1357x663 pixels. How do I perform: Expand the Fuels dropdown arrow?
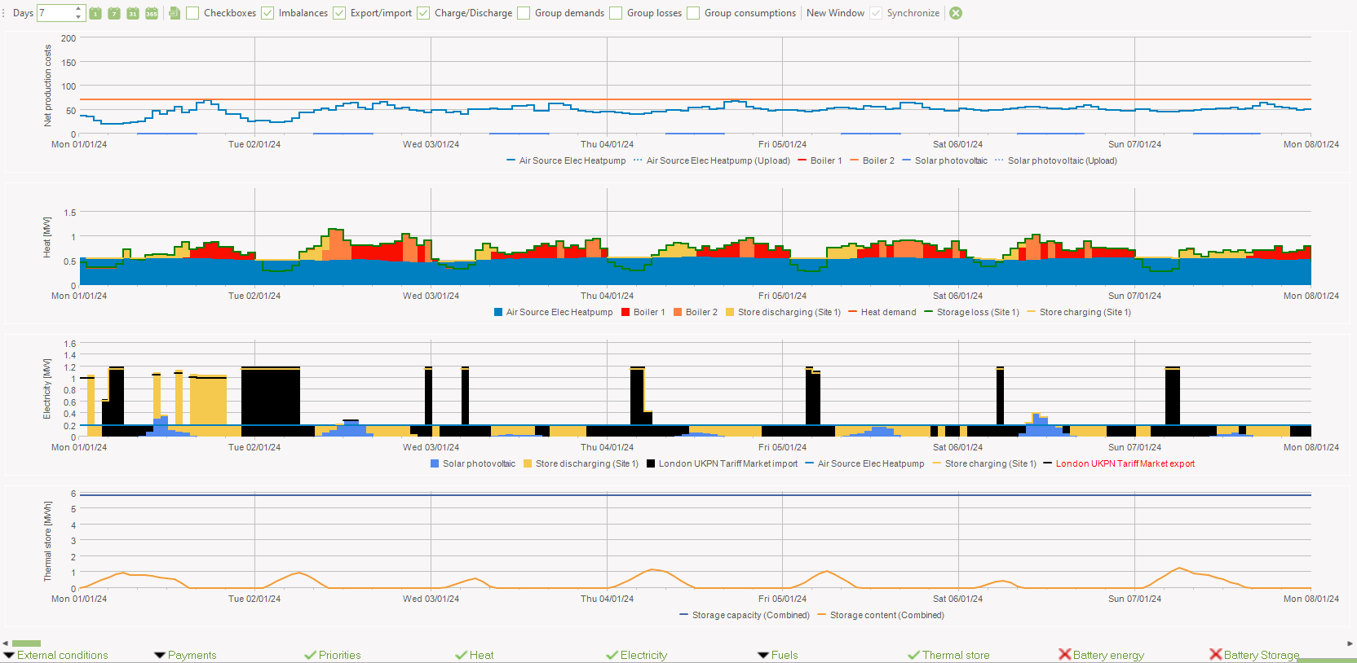pos(763,655)
